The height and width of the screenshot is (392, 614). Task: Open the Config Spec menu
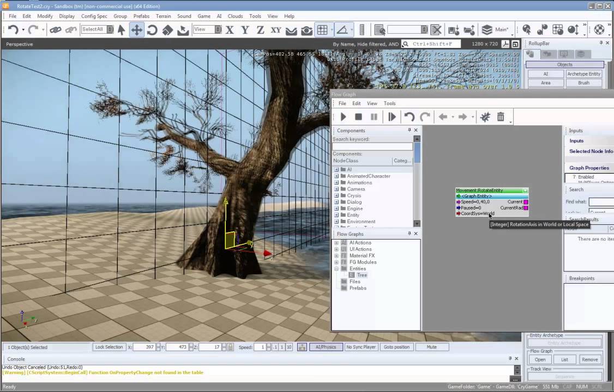click(94, 16)
